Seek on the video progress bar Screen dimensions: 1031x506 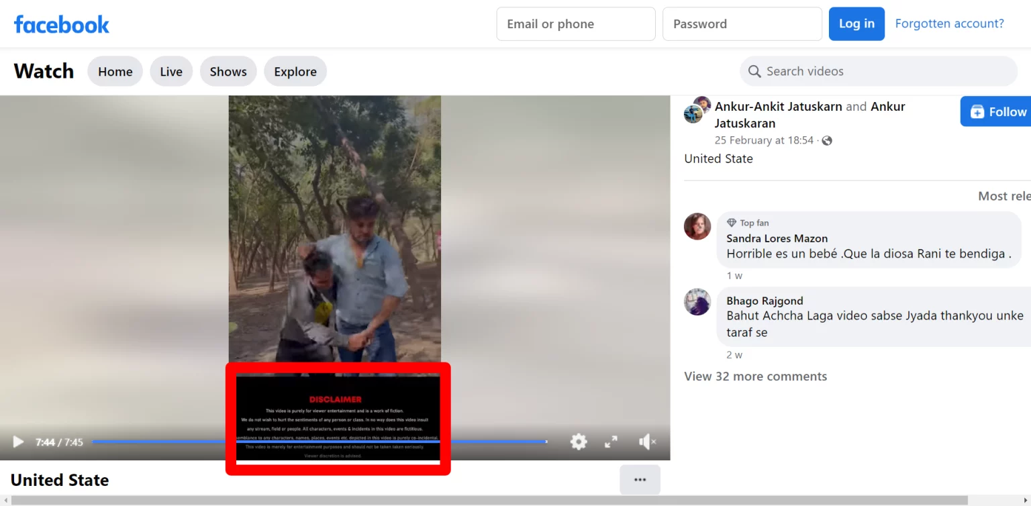point(320,442)
